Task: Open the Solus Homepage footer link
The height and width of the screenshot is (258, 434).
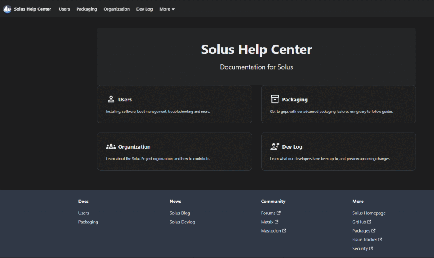Action: (369, 213)
